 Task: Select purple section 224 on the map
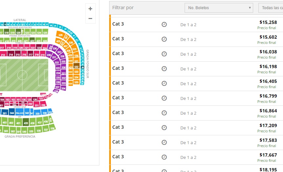(58, 73)
